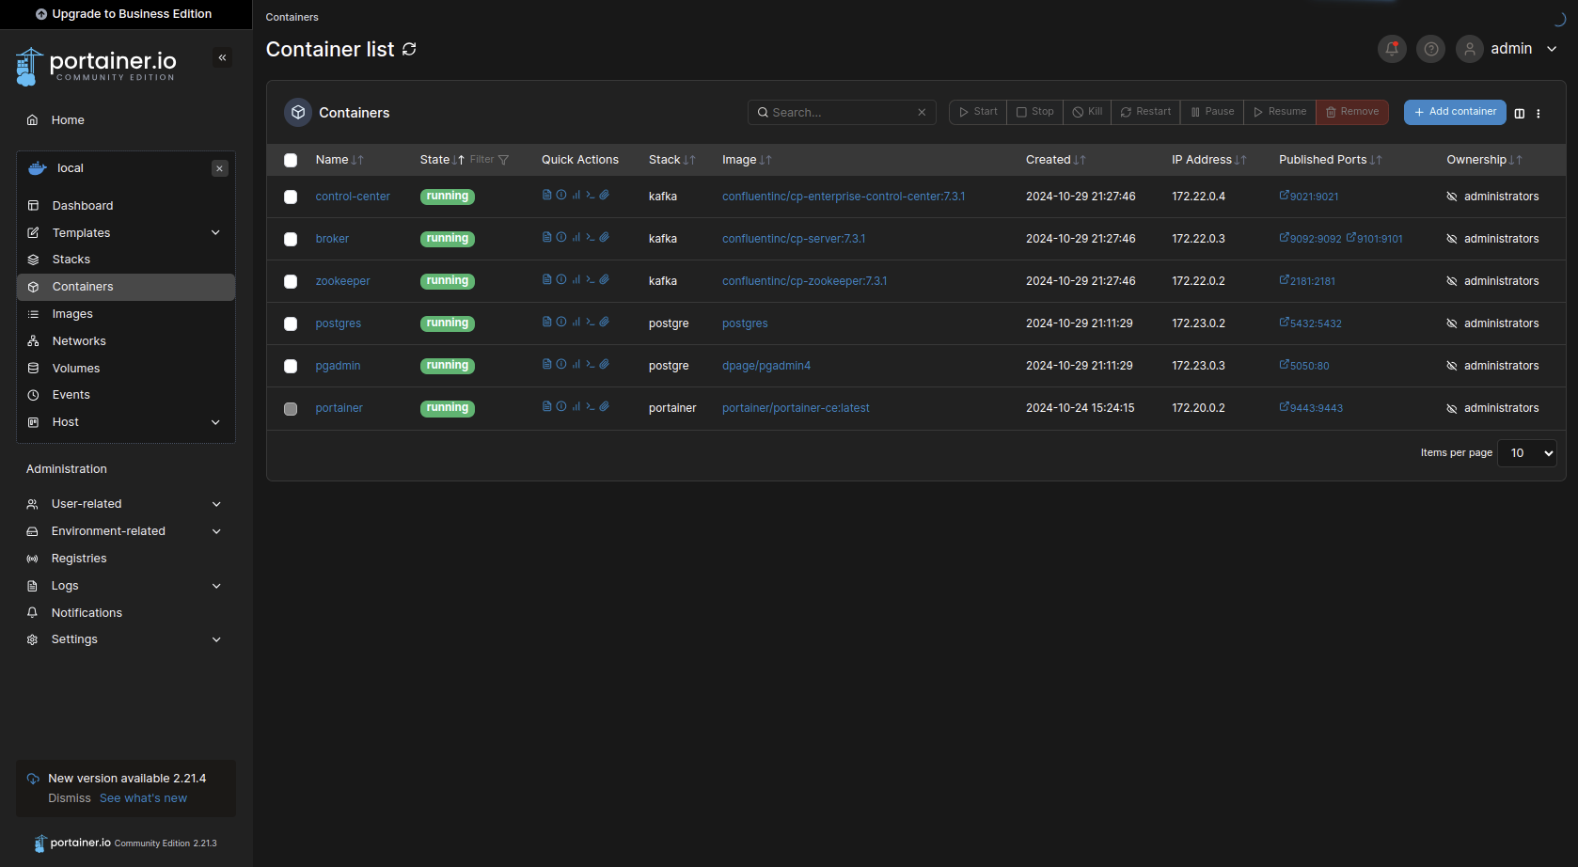The height and width of the screenshot is (867, 1578).
Task: Open dpage/pgadmin4 image link
Action: coord(766,366)
